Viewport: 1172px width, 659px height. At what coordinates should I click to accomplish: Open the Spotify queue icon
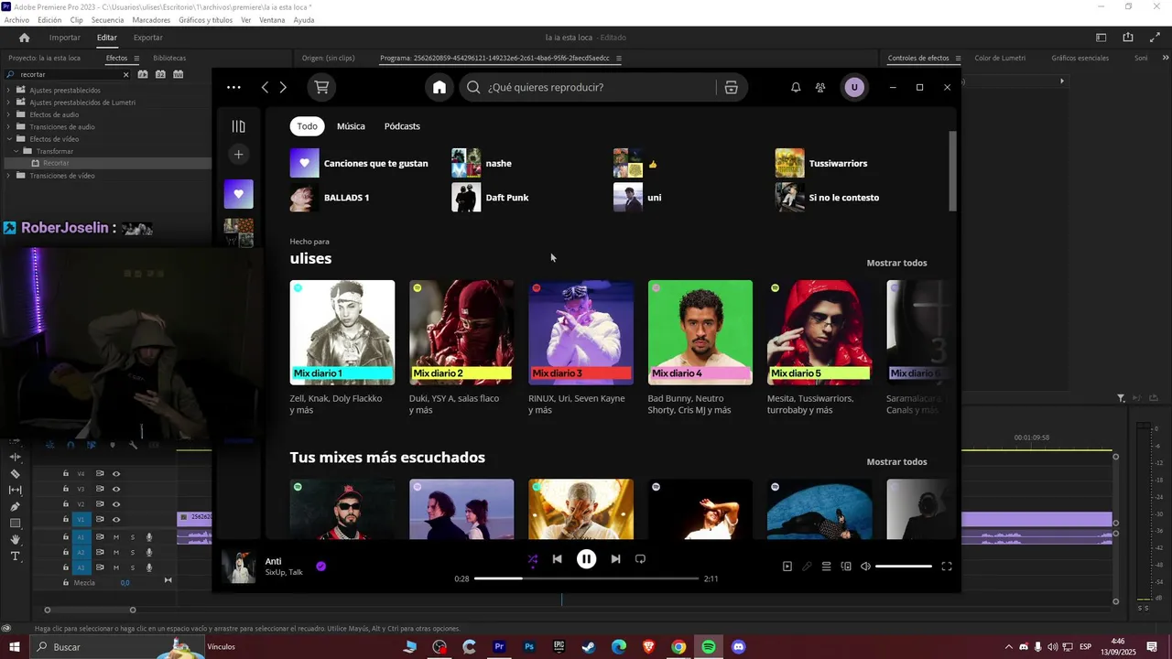(826, 567)
